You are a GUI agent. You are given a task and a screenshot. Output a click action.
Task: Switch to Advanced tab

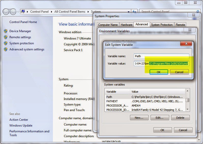point(142,24)
